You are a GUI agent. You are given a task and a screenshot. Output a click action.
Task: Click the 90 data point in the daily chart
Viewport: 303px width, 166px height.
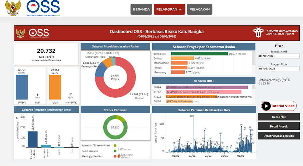point(241,127)
